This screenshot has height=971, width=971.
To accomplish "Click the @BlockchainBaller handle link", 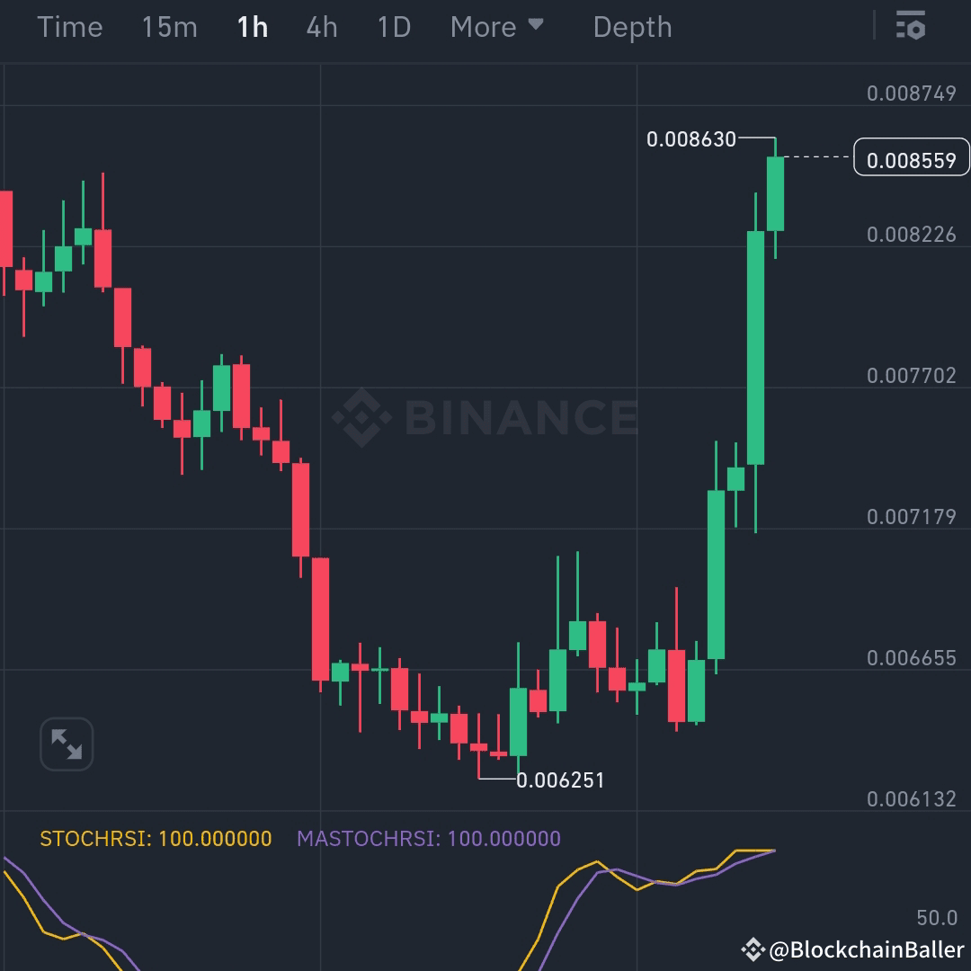I will click(x=868, y=949).
